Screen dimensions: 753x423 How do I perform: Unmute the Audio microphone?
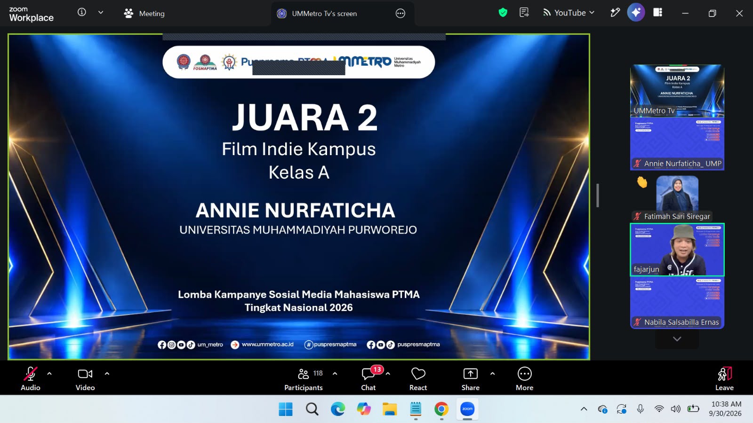pos(31,378)
